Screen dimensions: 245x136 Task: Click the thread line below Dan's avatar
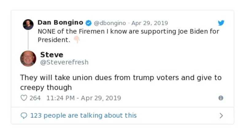pos(28,40)
